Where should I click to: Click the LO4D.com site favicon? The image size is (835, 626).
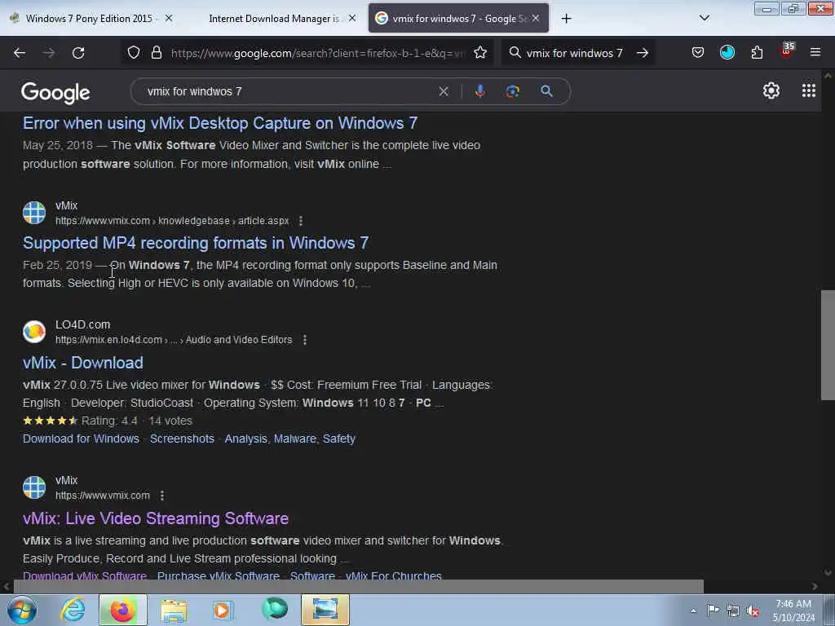pos(34,332)
